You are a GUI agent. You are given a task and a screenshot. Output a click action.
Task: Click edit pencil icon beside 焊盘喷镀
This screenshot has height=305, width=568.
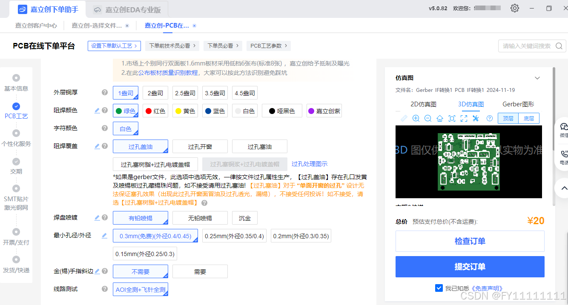(x=97, y=217)
